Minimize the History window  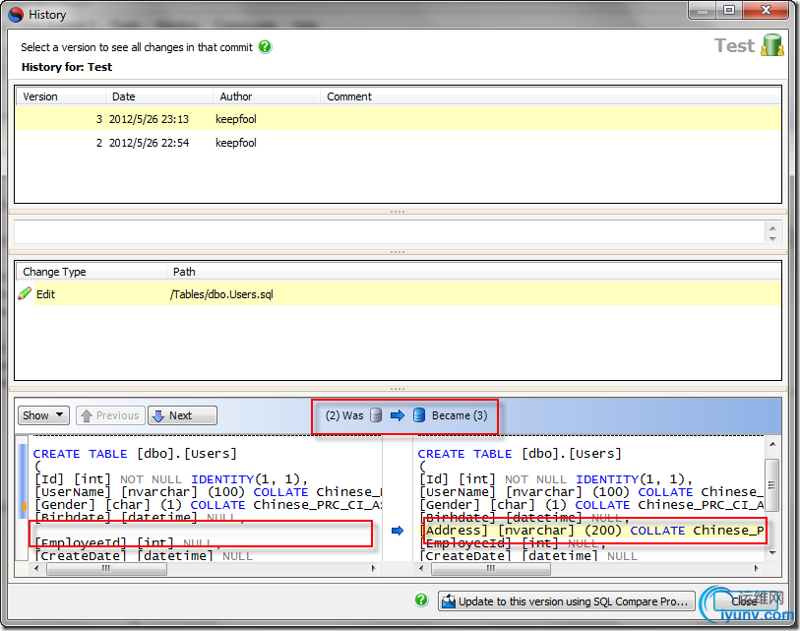(x=703, y=10)
